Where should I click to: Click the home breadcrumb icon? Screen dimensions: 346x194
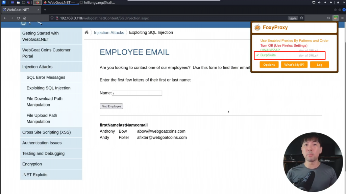tap(86, 32)
